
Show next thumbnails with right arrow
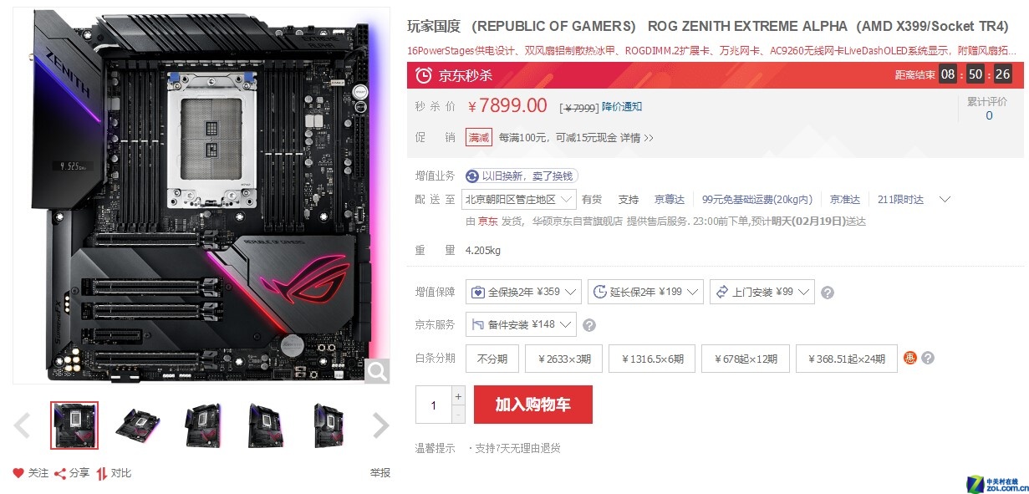(x=380, y=425)
